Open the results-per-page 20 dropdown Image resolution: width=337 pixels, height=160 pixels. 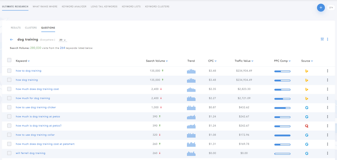(x=63, y=40)
